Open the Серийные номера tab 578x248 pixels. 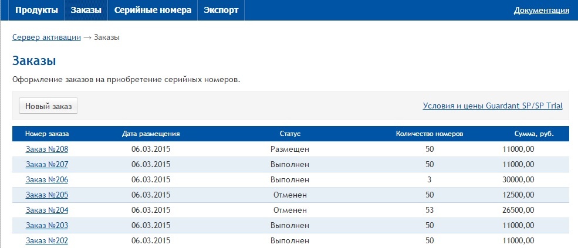(153, 10)
